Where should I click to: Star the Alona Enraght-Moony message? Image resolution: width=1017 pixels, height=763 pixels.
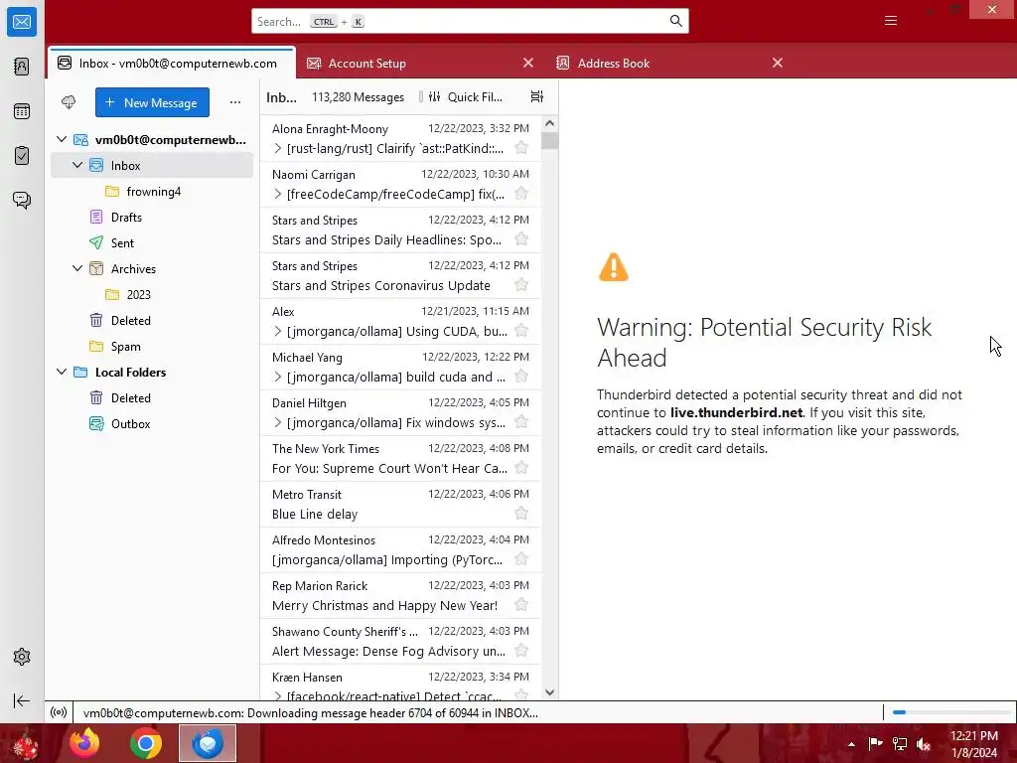(x=520, y=148)
